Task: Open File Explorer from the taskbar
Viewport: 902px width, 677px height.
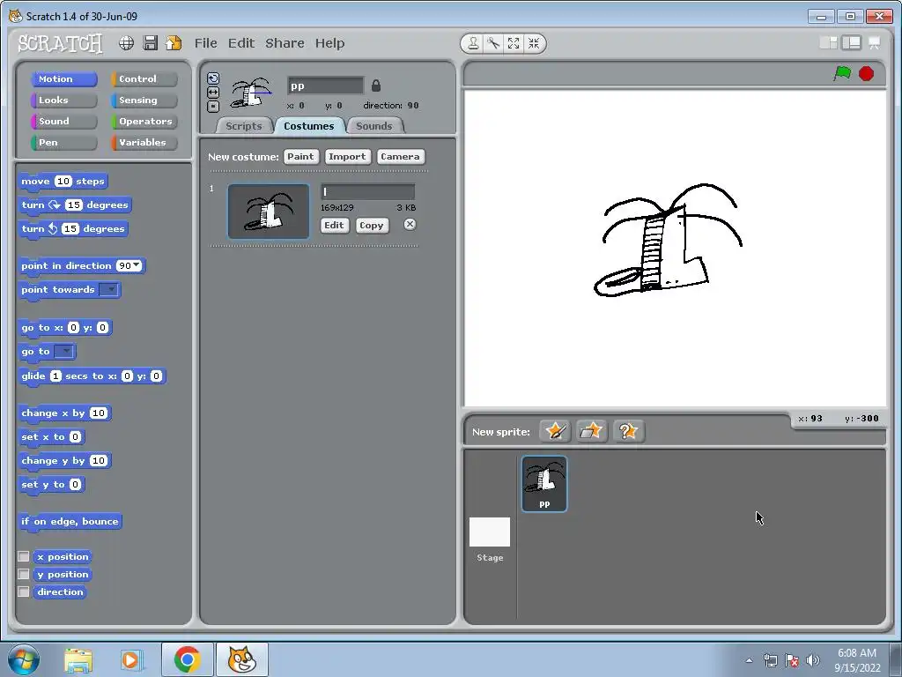Action: tap(78, 659)
